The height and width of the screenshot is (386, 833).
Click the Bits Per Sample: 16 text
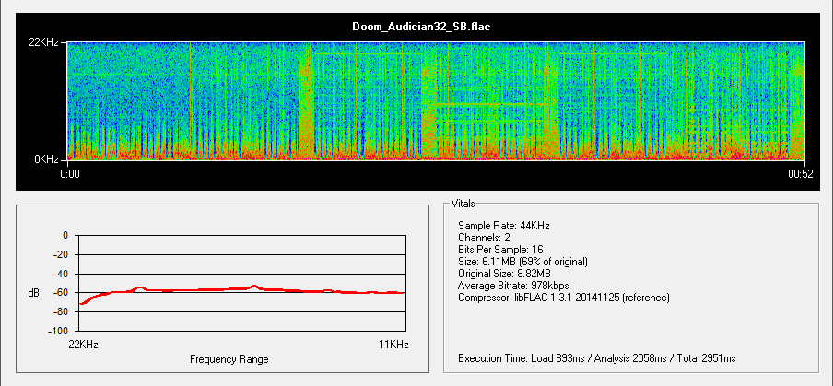click(508, 250)
